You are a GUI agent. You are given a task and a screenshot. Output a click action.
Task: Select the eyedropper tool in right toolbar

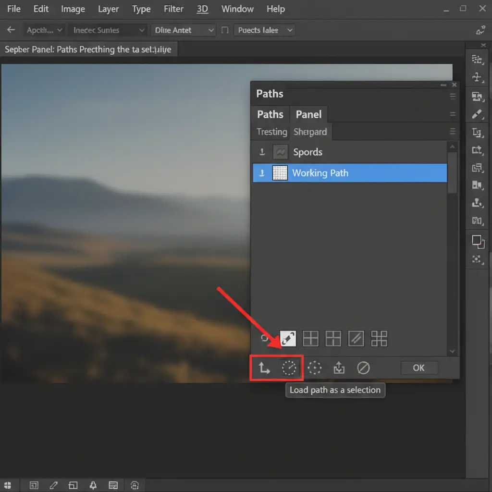[x=477, y=114]
